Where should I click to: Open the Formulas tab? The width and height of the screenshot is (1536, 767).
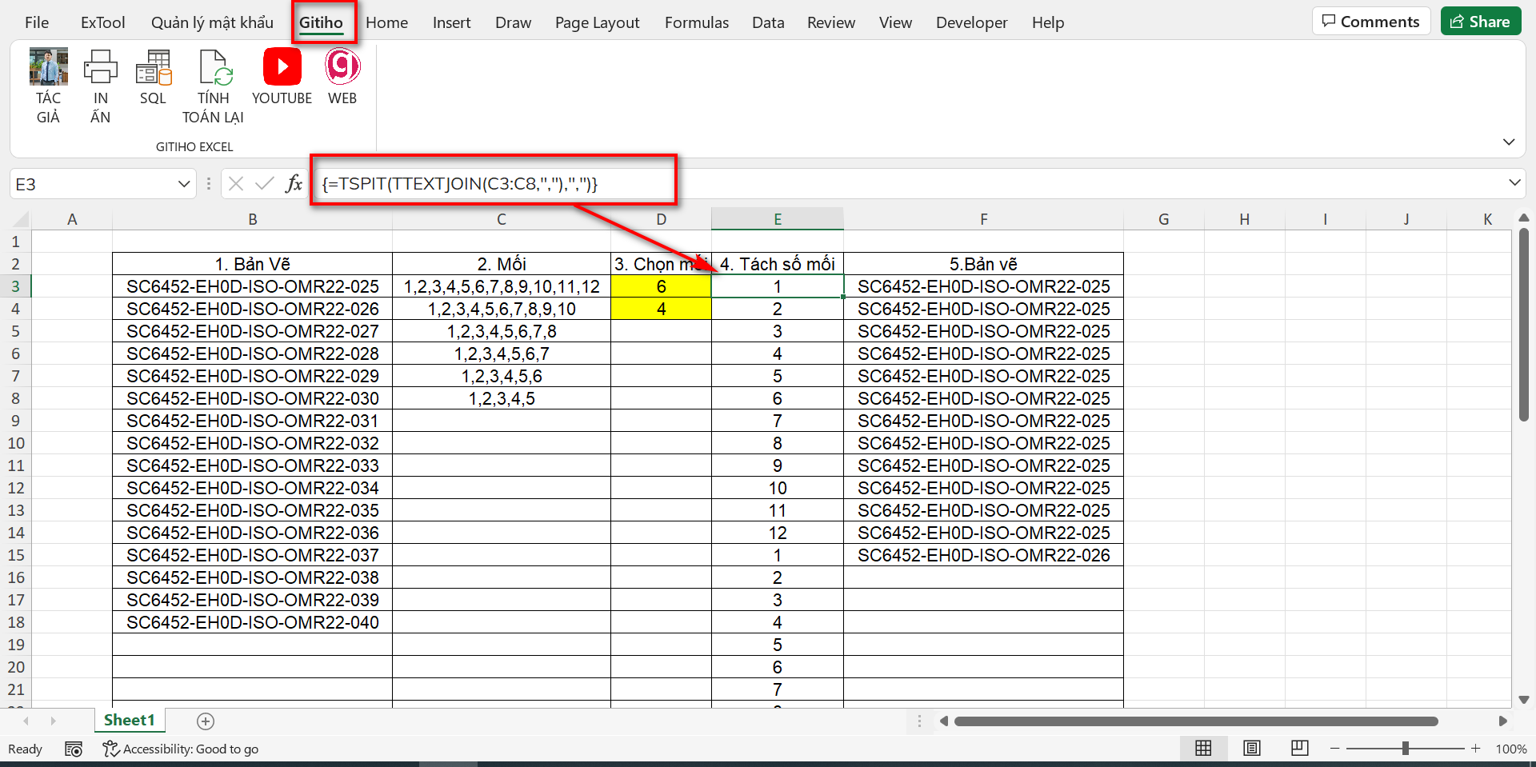coord(697,22)
